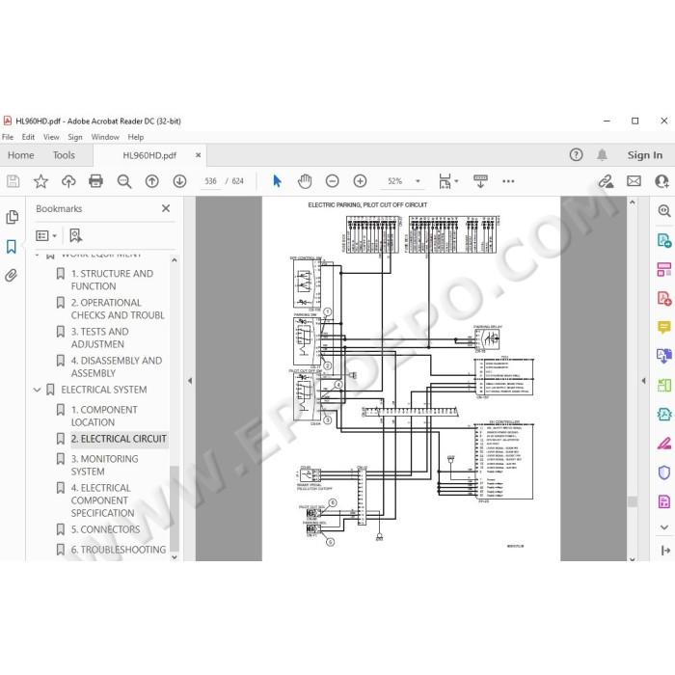Print the document
This screenshot has height=675, width=675.
click(x=95, y=181)
